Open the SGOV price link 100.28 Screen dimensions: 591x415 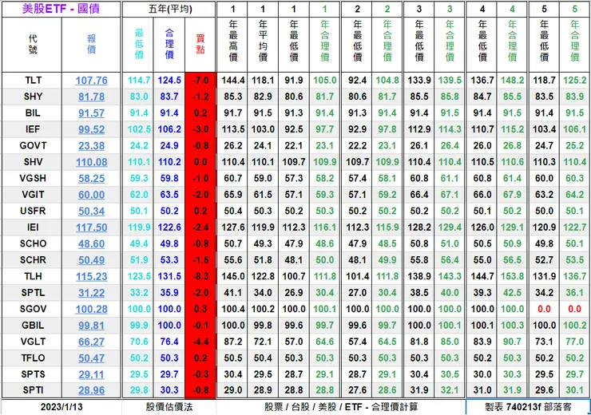(91, 309)
